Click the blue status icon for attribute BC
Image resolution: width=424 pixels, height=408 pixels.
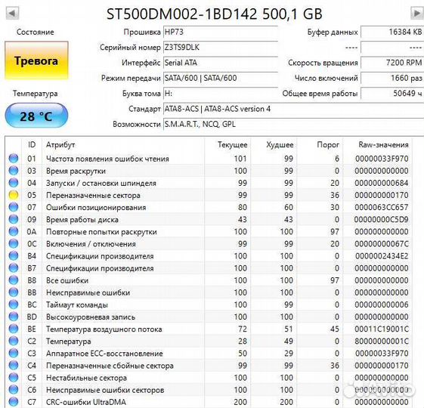[14, 304]
